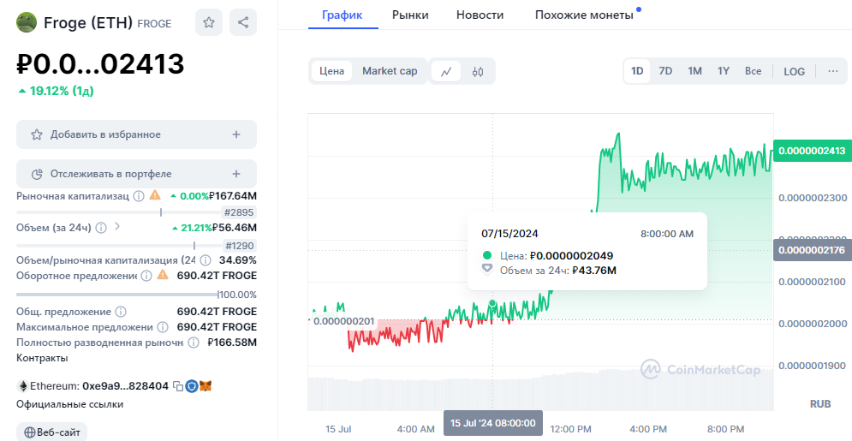Open the Похожие монеты tab
This screenshot has height=441, width=852.
click(584, 15)
